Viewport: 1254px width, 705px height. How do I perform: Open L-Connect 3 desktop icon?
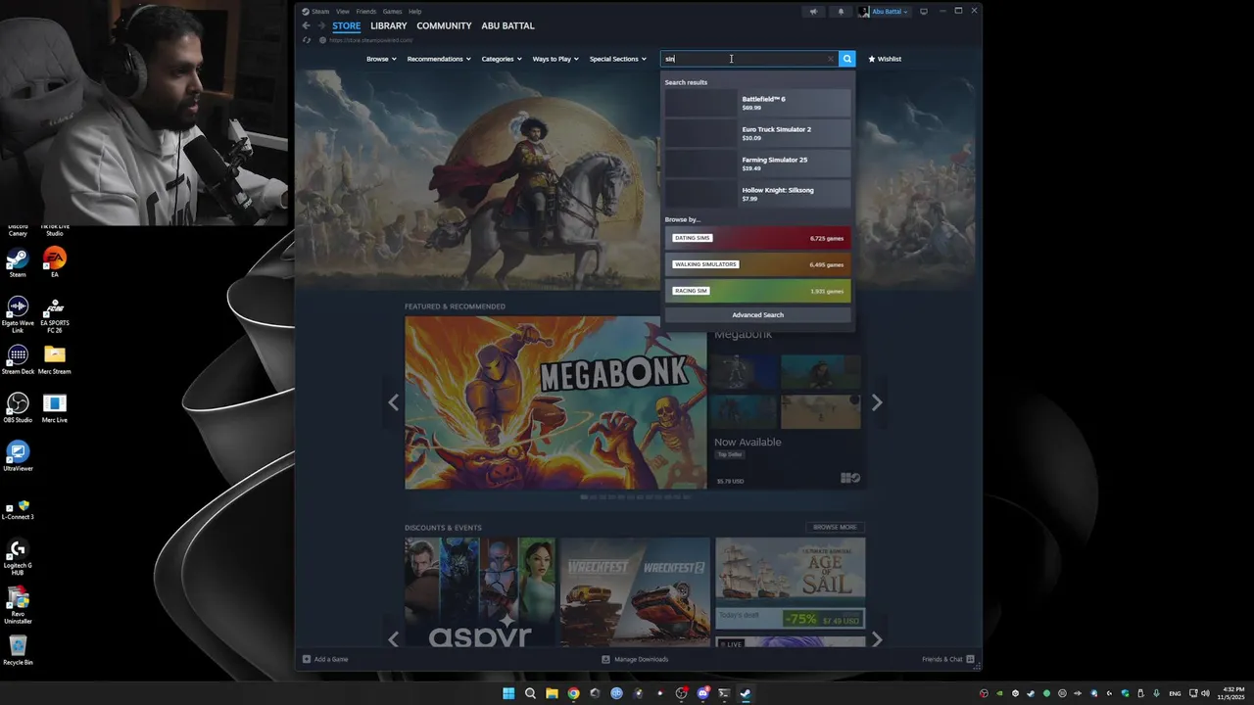pos(18,509)
